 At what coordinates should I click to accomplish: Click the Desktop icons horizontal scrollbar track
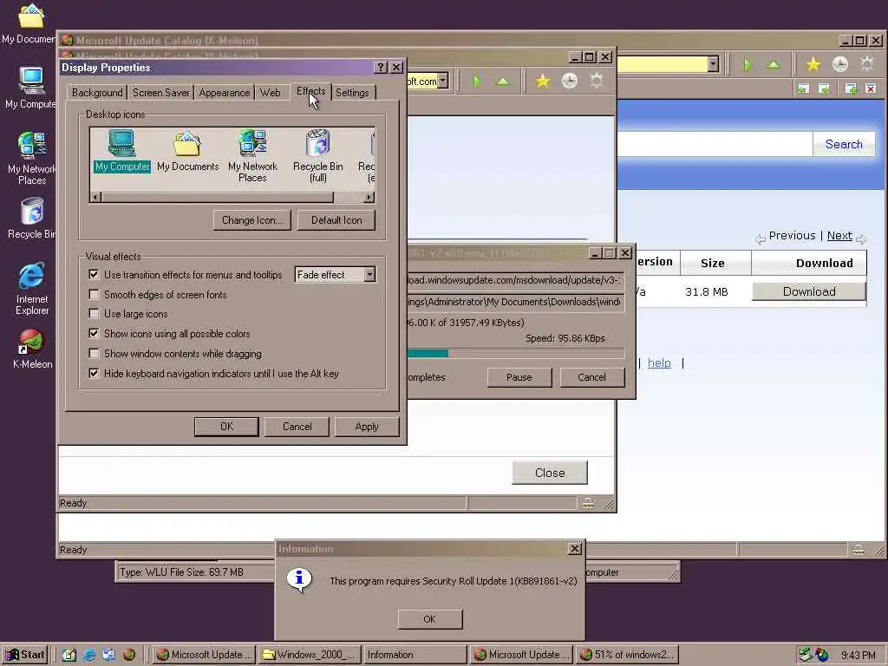pyautogui.click(x=349, y=197)
